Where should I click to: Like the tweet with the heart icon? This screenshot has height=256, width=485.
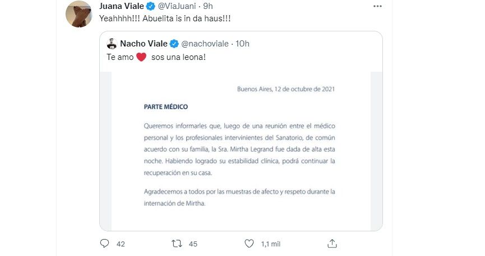click(x=250, y=244)
